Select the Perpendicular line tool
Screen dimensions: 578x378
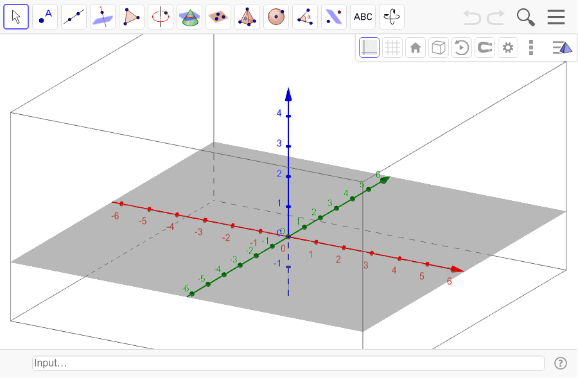(x=103, y=17)
